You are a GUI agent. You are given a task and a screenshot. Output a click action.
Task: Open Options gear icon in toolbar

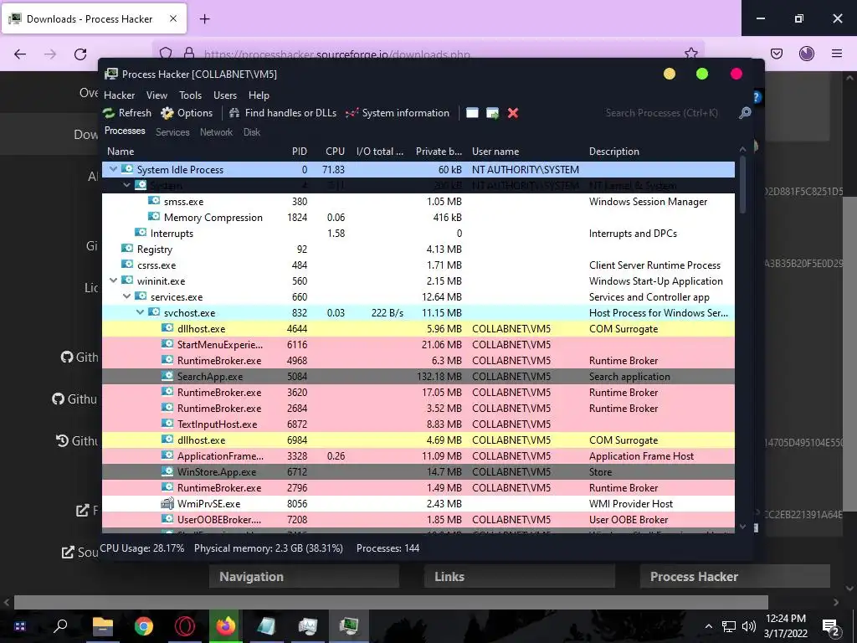click(167, 113)
